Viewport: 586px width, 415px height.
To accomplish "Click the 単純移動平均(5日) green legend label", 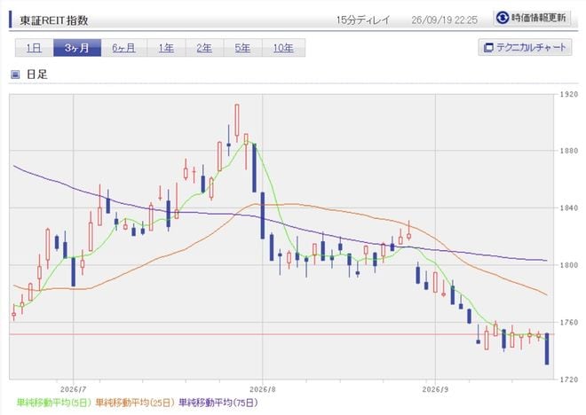I will [x=54, y=403].
